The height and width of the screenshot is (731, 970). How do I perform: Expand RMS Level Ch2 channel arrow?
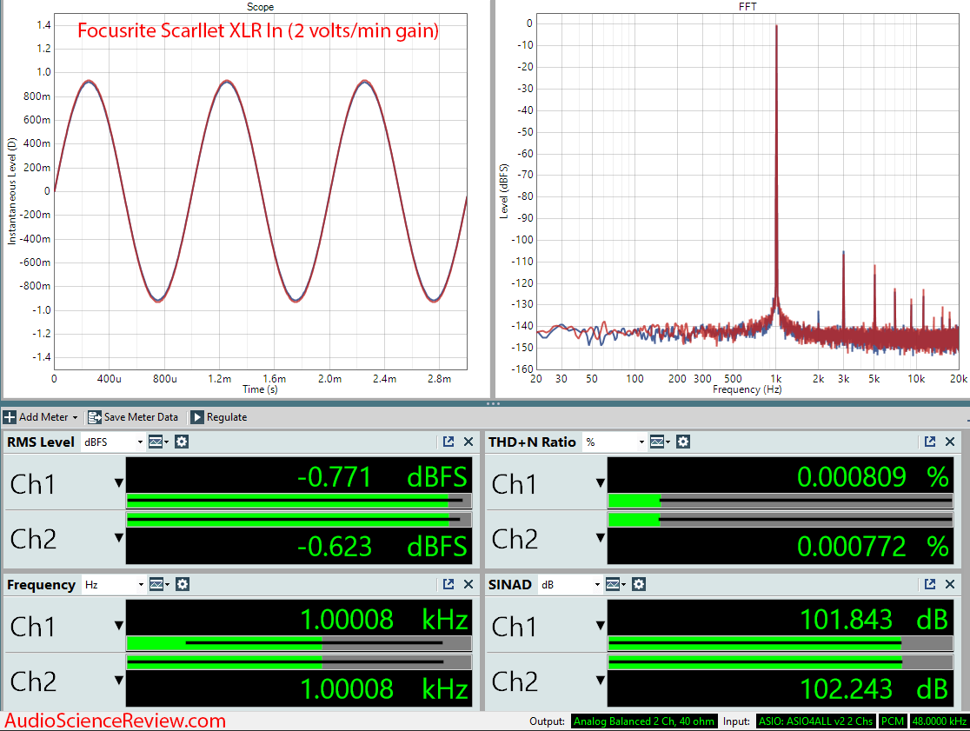pos(119,538)
